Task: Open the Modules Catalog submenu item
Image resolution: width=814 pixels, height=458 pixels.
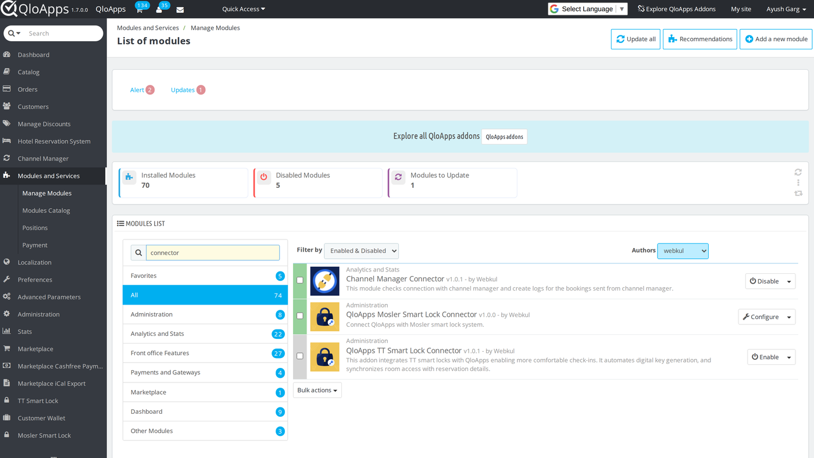Action: tap(46, 210)
